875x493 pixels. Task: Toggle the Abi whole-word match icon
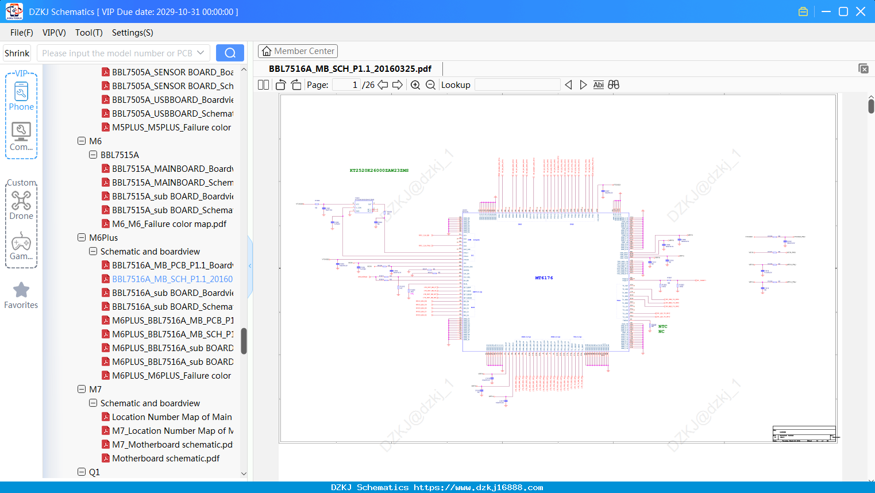599,85
